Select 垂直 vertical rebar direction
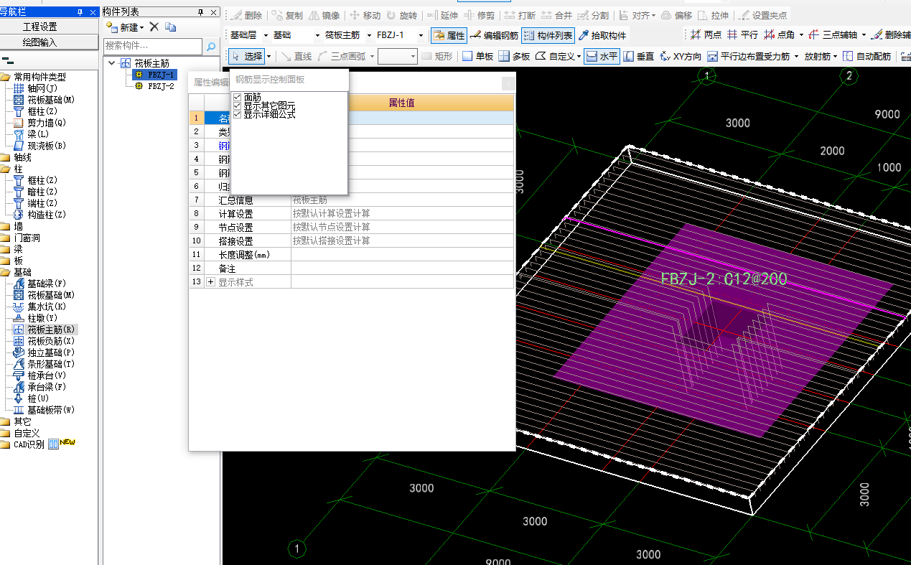The image size is (911, 565). [x=639, y=56]
